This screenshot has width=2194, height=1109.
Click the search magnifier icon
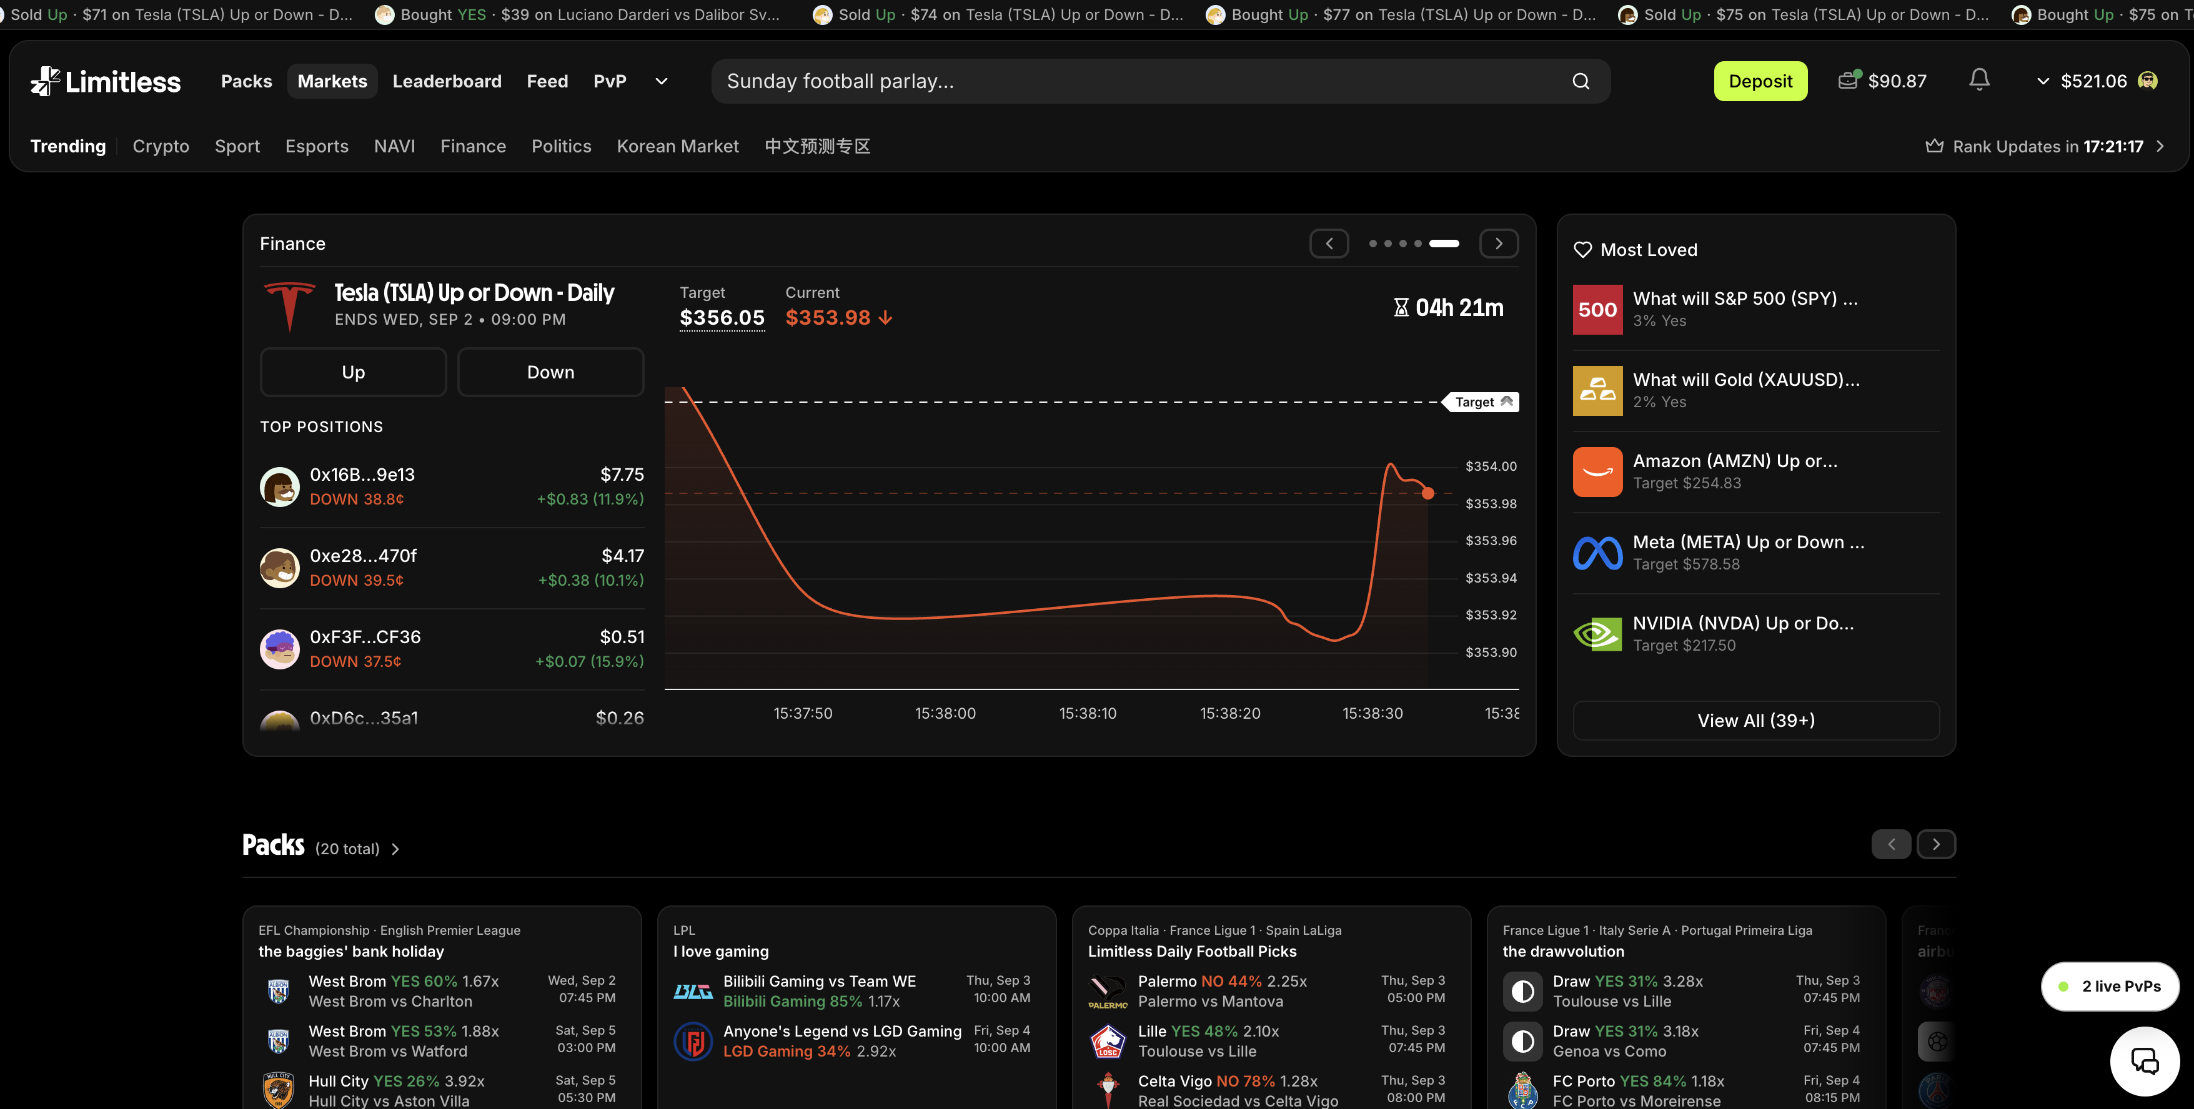[1581, 81]
